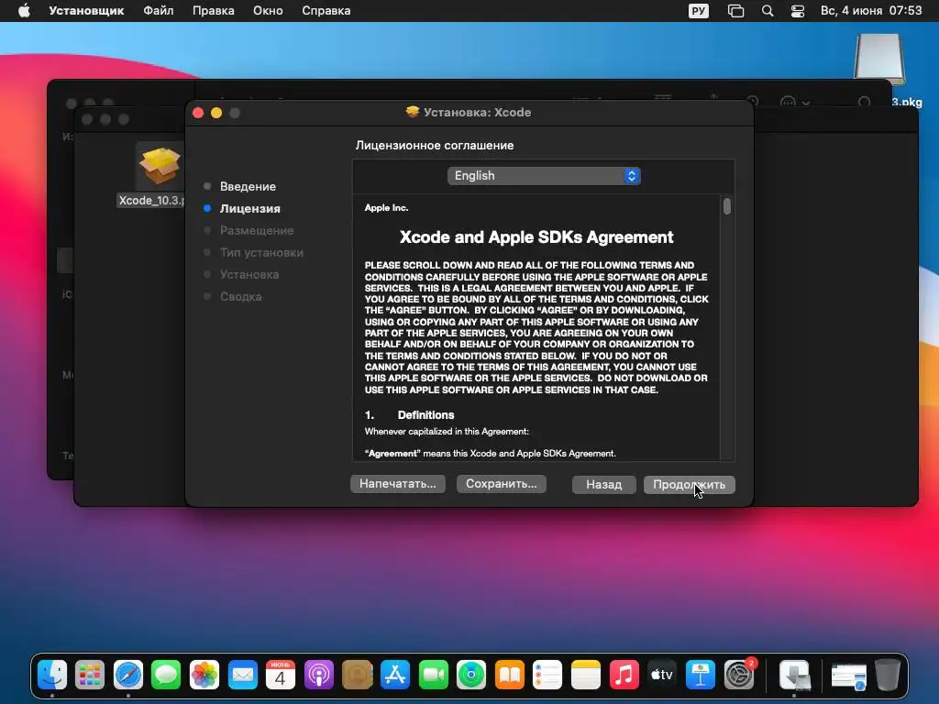Viewport: 939px width, 704px height.
Task: Click the Размещение step in the sidebar
Action: (257, 230)
